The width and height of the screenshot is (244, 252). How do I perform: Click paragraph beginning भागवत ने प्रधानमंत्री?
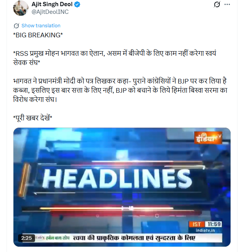(x=120, y=90)
